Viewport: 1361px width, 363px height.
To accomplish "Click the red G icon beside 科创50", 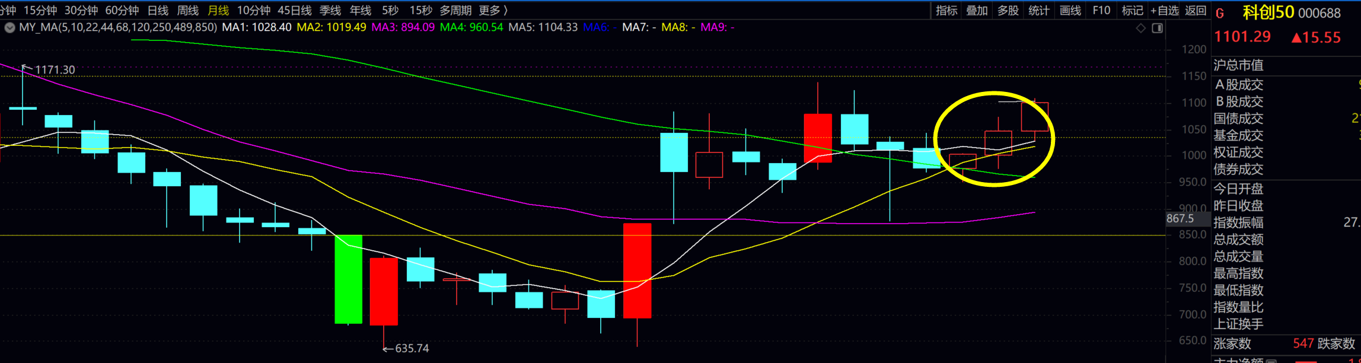I will (1220, 13).
